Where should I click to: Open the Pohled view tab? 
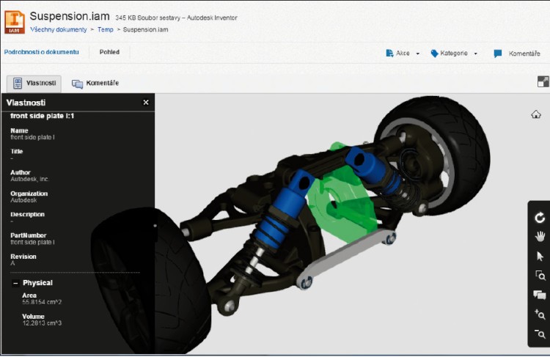point(109,52)
